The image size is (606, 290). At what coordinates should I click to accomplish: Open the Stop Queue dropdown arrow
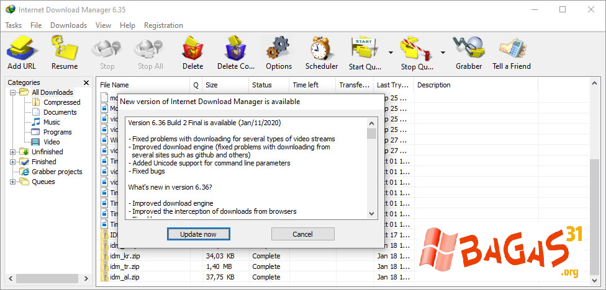tap(443, 53)
